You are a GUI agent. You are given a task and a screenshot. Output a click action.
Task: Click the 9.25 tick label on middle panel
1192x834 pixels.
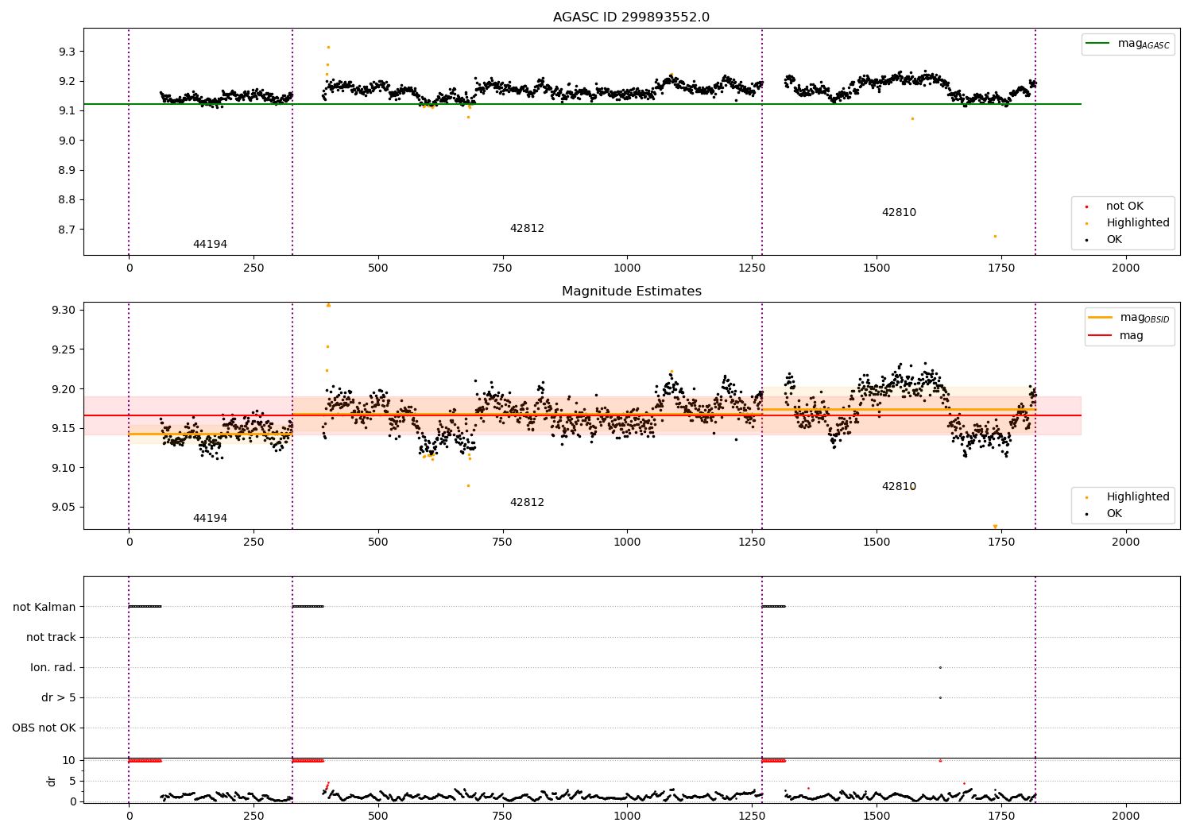tap(64, 349)
